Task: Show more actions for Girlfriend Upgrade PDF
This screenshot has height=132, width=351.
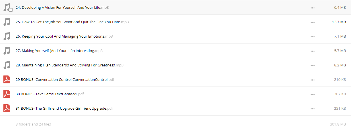Action: tap(313, 109)
